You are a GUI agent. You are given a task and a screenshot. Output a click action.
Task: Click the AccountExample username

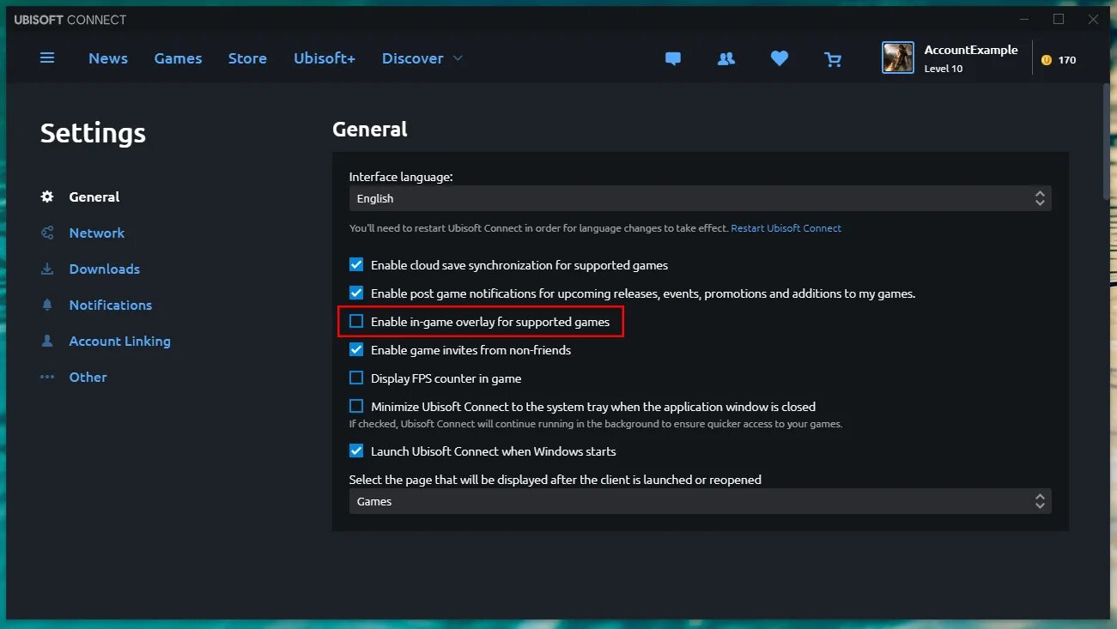971,50
